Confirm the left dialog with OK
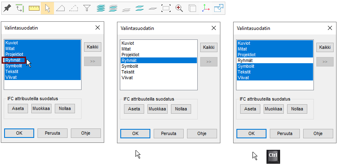 (19, 133)
